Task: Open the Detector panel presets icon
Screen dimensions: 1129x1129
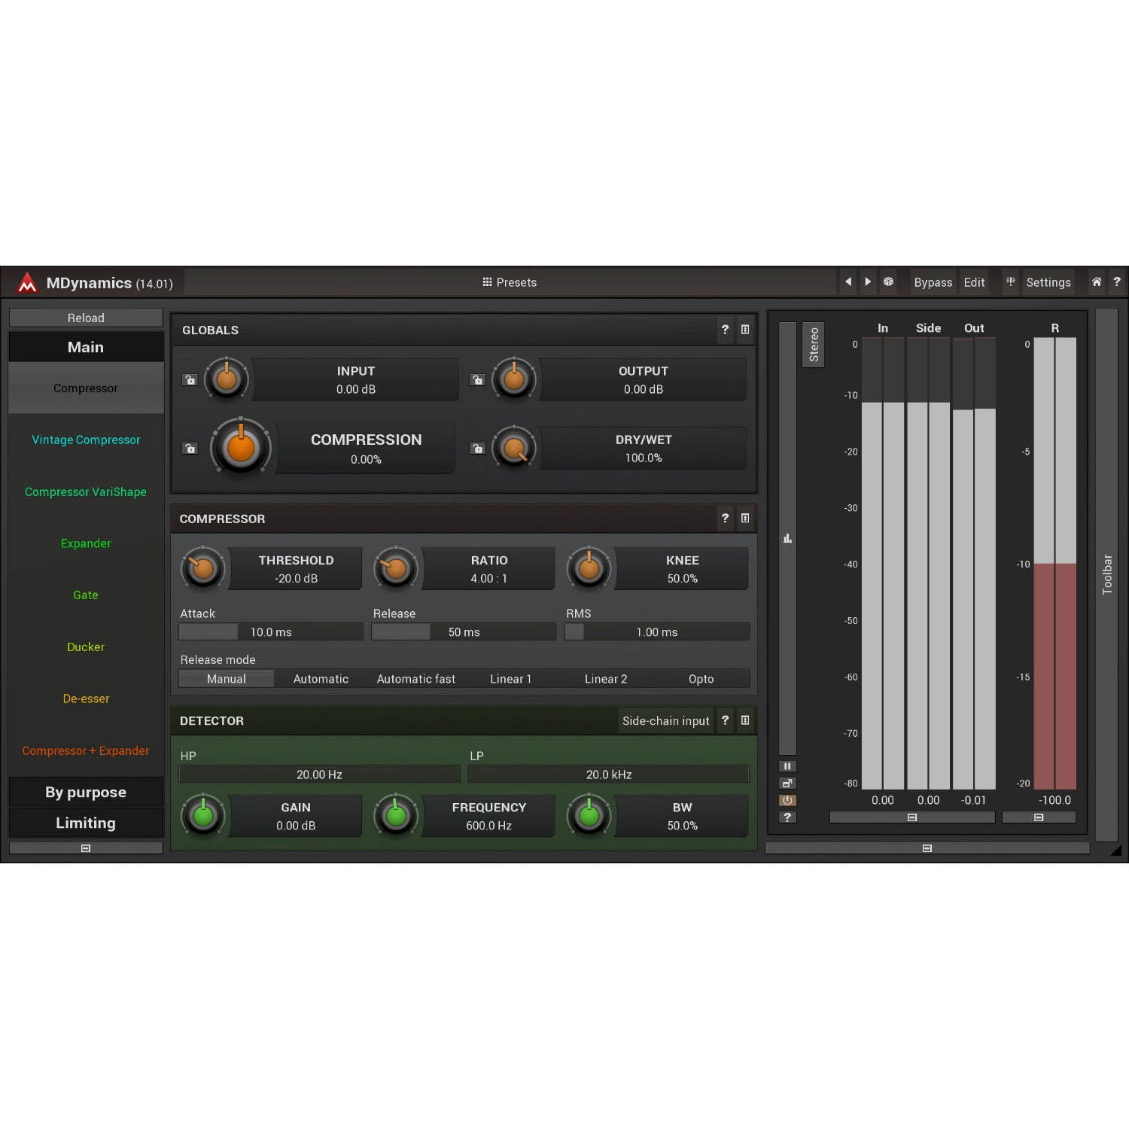Action: 745,720
